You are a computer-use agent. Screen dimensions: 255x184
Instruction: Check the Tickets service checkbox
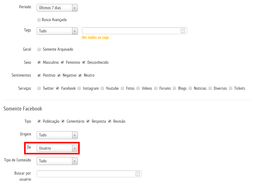pyautogui.click(x=231, y=88)
